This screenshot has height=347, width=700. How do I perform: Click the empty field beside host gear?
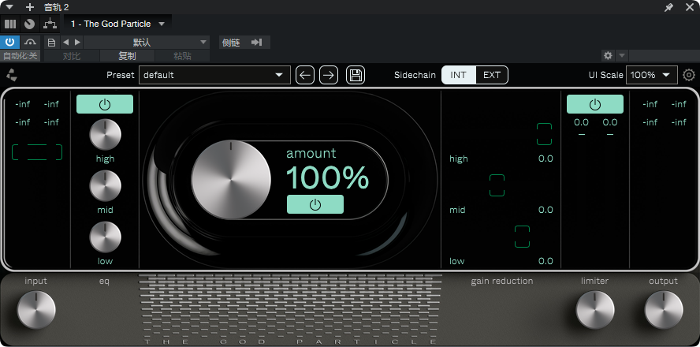[664, 56]
